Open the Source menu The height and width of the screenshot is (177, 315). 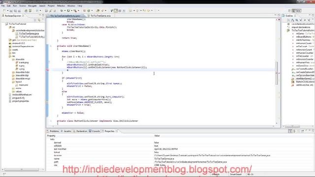[x=23, y=6]
